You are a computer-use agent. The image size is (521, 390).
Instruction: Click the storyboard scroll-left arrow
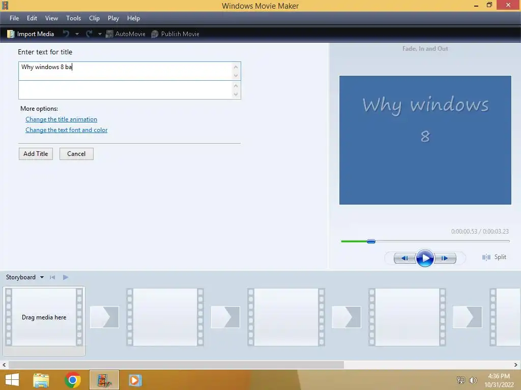point(4,365)
